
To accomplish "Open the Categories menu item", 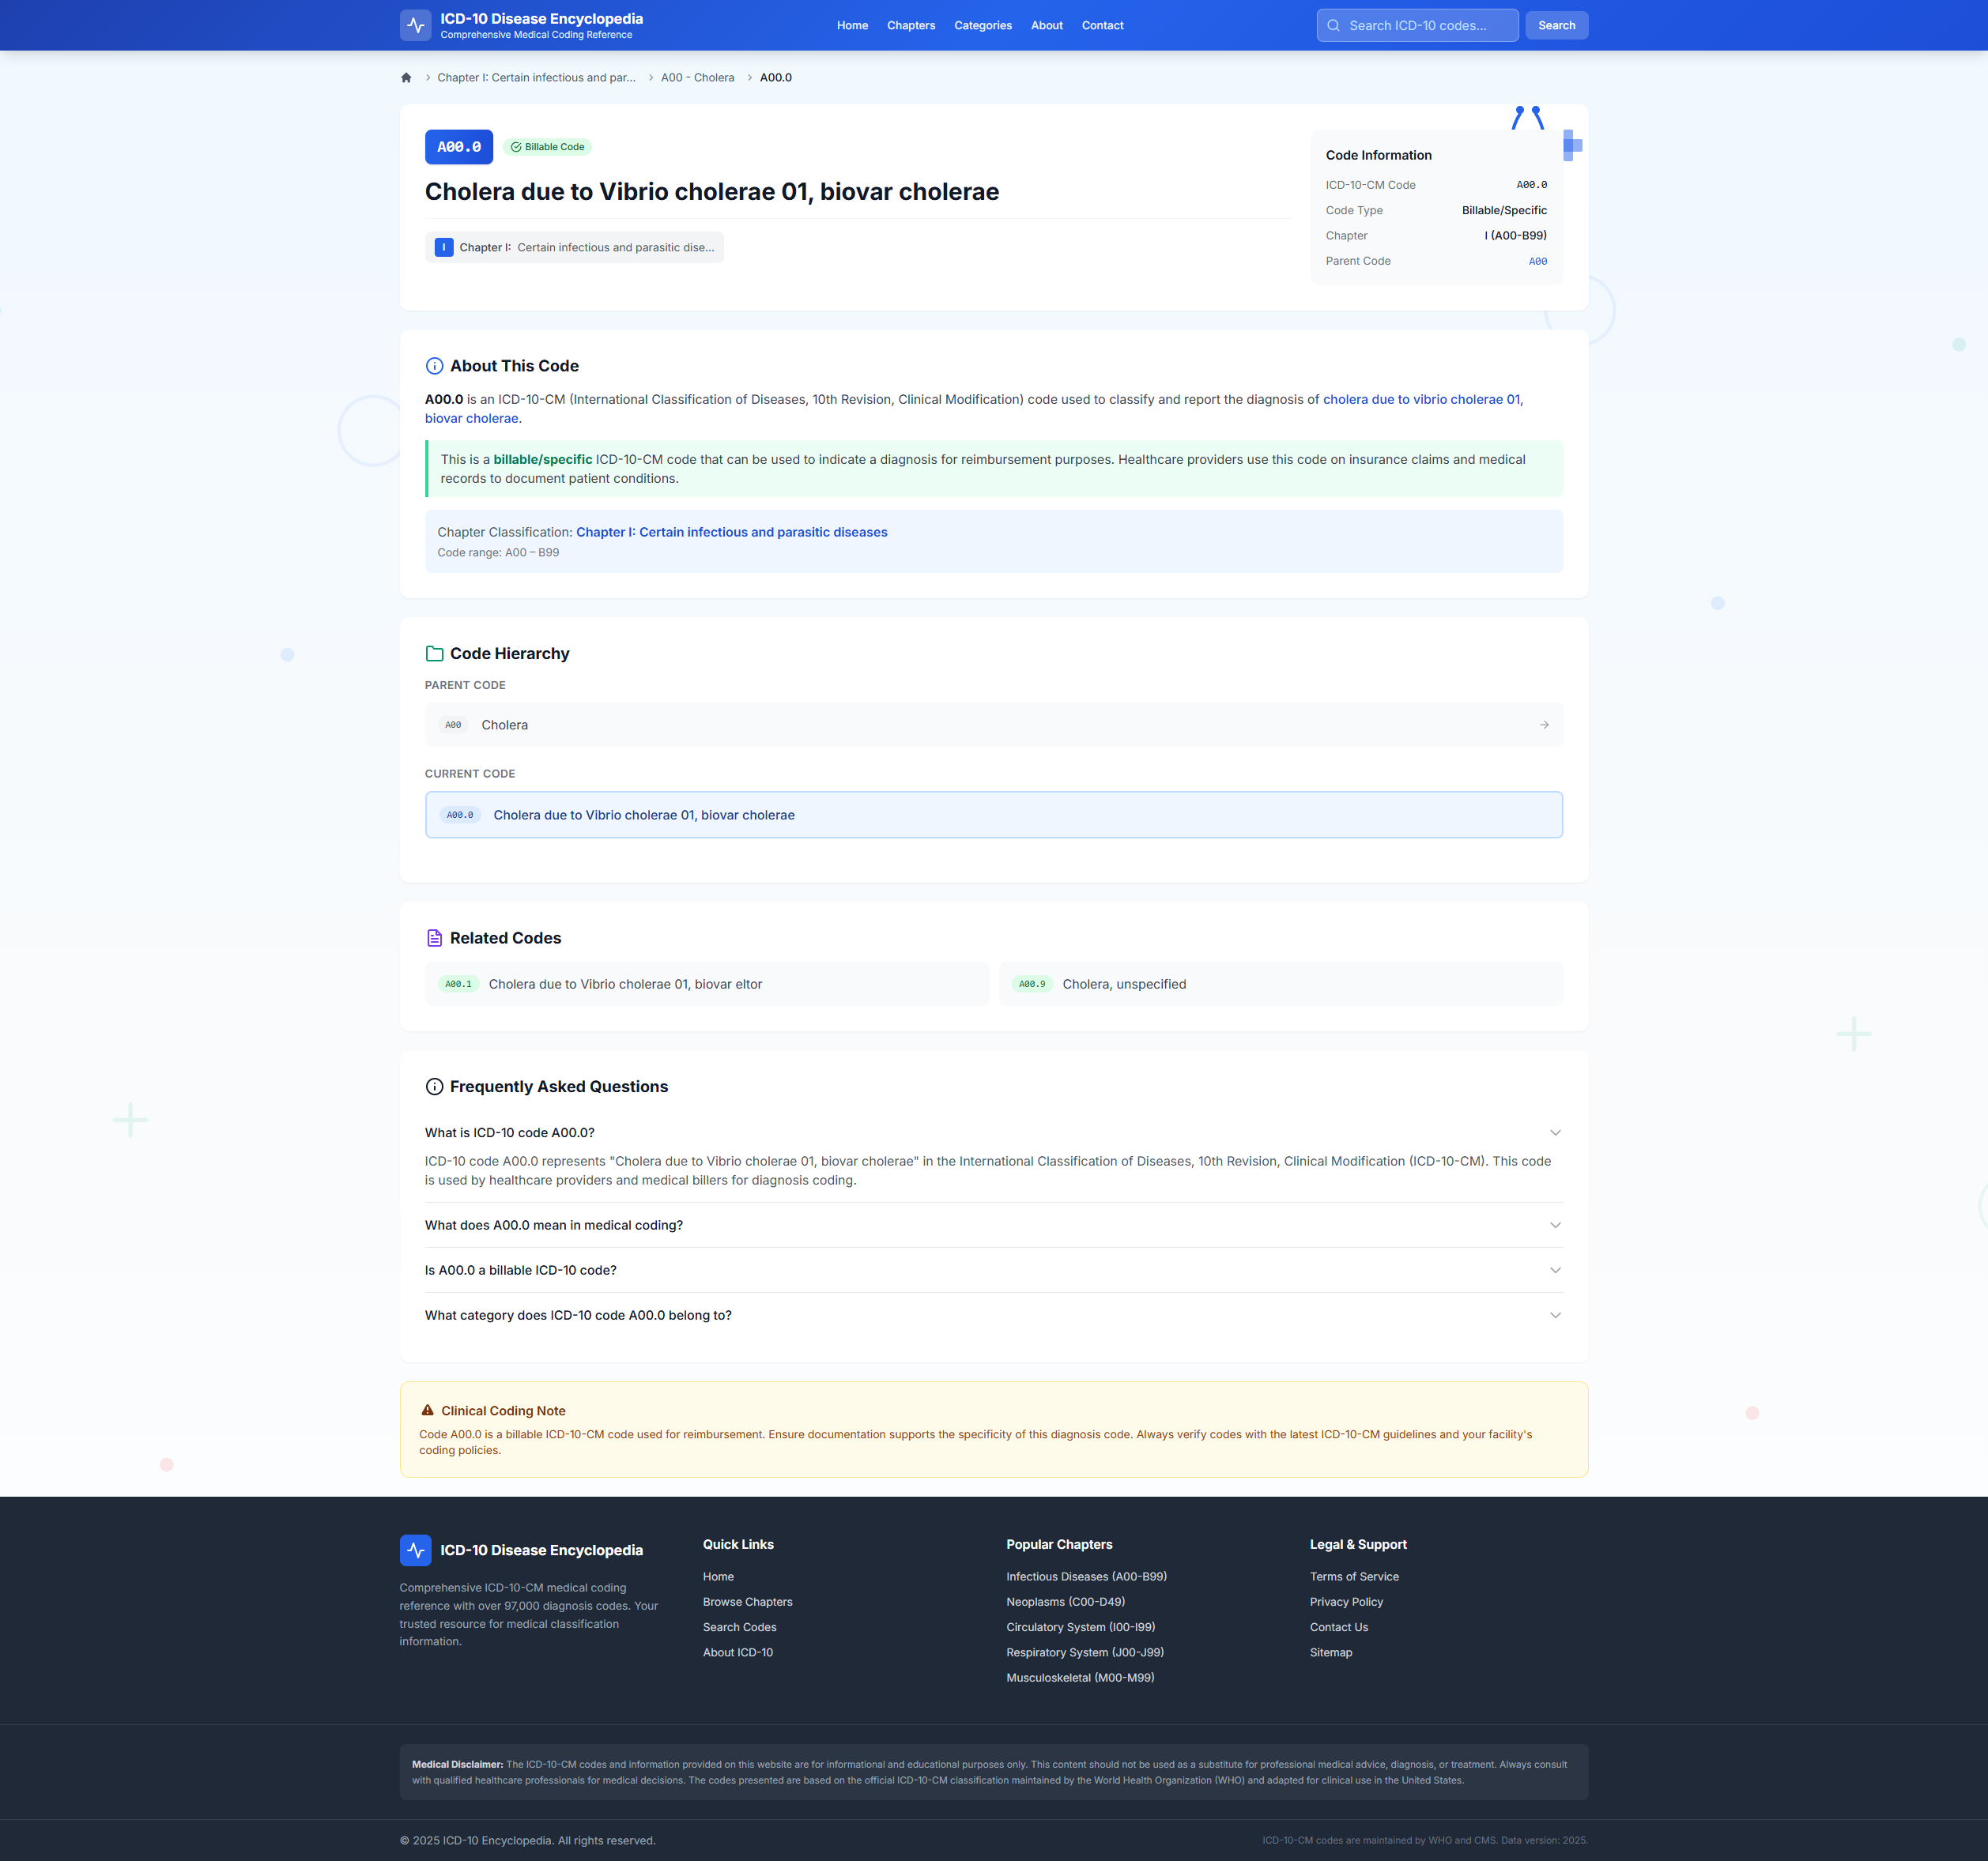I will tap(982, 26).
